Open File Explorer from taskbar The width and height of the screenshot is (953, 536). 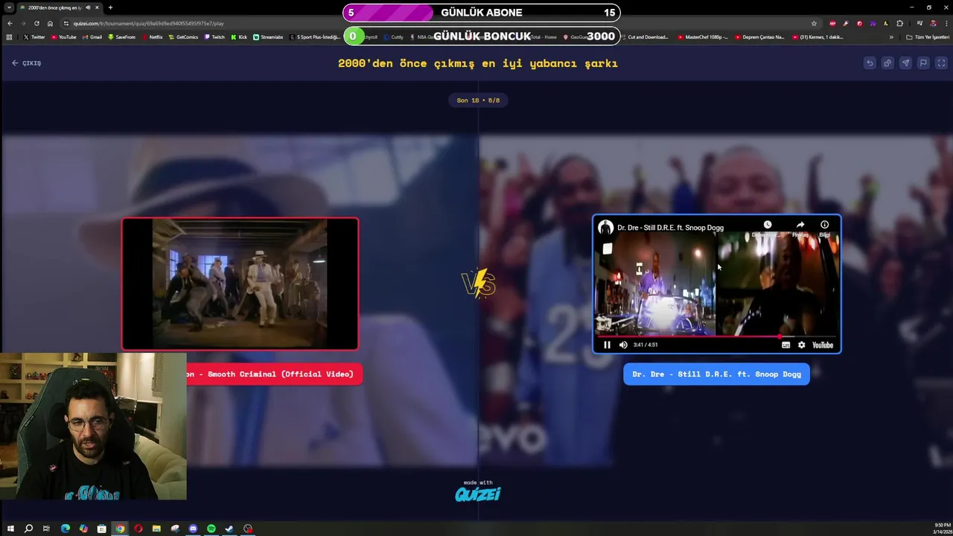[156, 529]
